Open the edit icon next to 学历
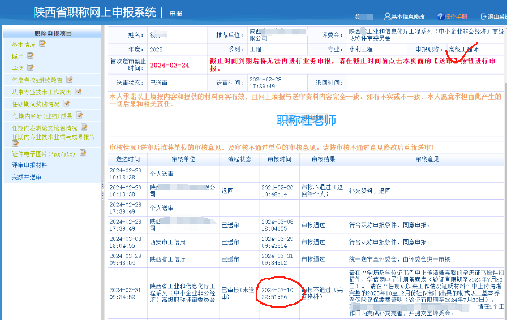The width and height of the screenshot is (507, 320). coord(31,68)
